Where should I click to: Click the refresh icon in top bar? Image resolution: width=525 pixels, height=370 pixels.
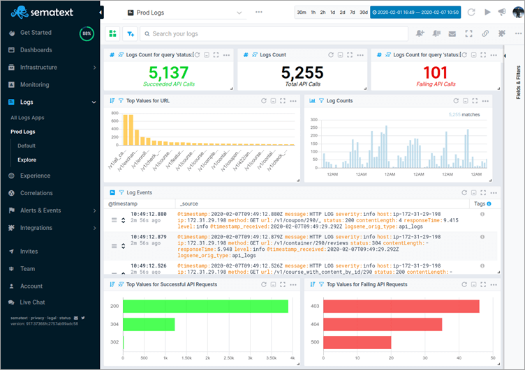click(x=471, y=13)
